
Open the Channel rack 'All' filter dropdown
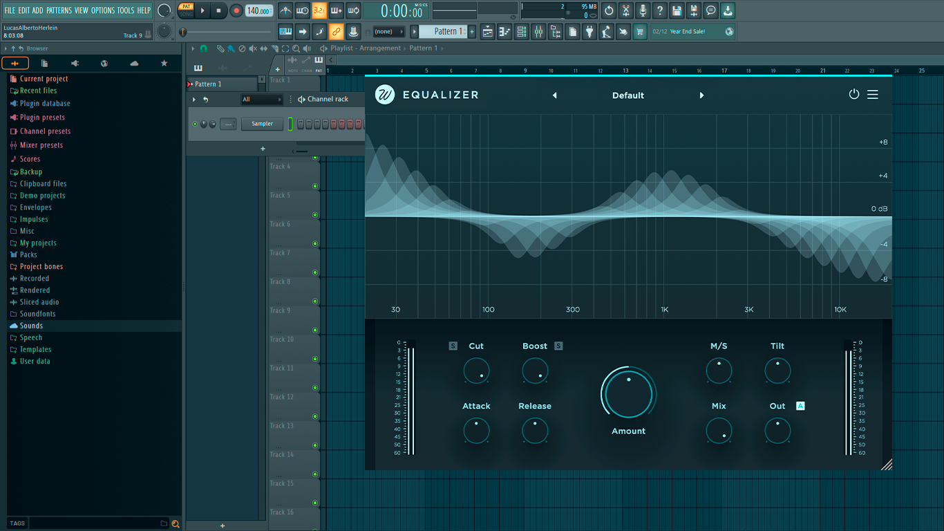(x=262, y=100)
